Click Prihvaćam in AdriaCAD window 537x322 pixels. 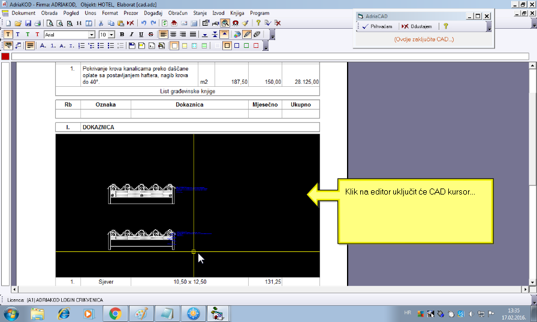(x=378, y=26)
